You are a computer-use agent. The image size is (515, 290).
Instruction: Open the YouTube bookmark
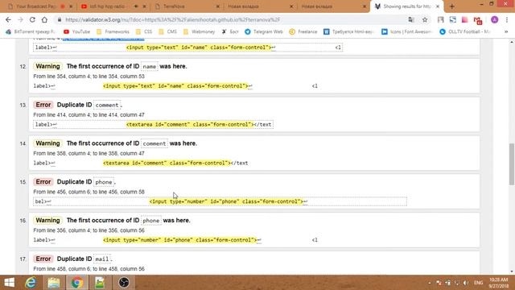click(x=76, y=31)
